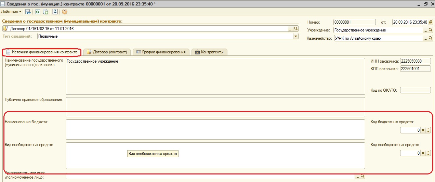Click ellipsis button in Казначейство field
Image resolution: width=435 pixels, height=182 pixels.
pos(425,38)
